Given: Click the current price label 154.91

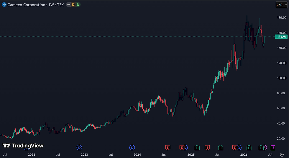Looking at the screenshot, I should pos(281,37).
